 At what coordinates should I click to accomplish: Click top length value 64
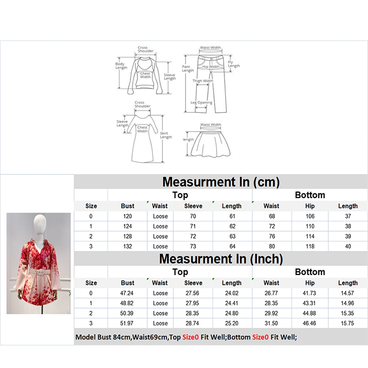click(x=232, y=246)
